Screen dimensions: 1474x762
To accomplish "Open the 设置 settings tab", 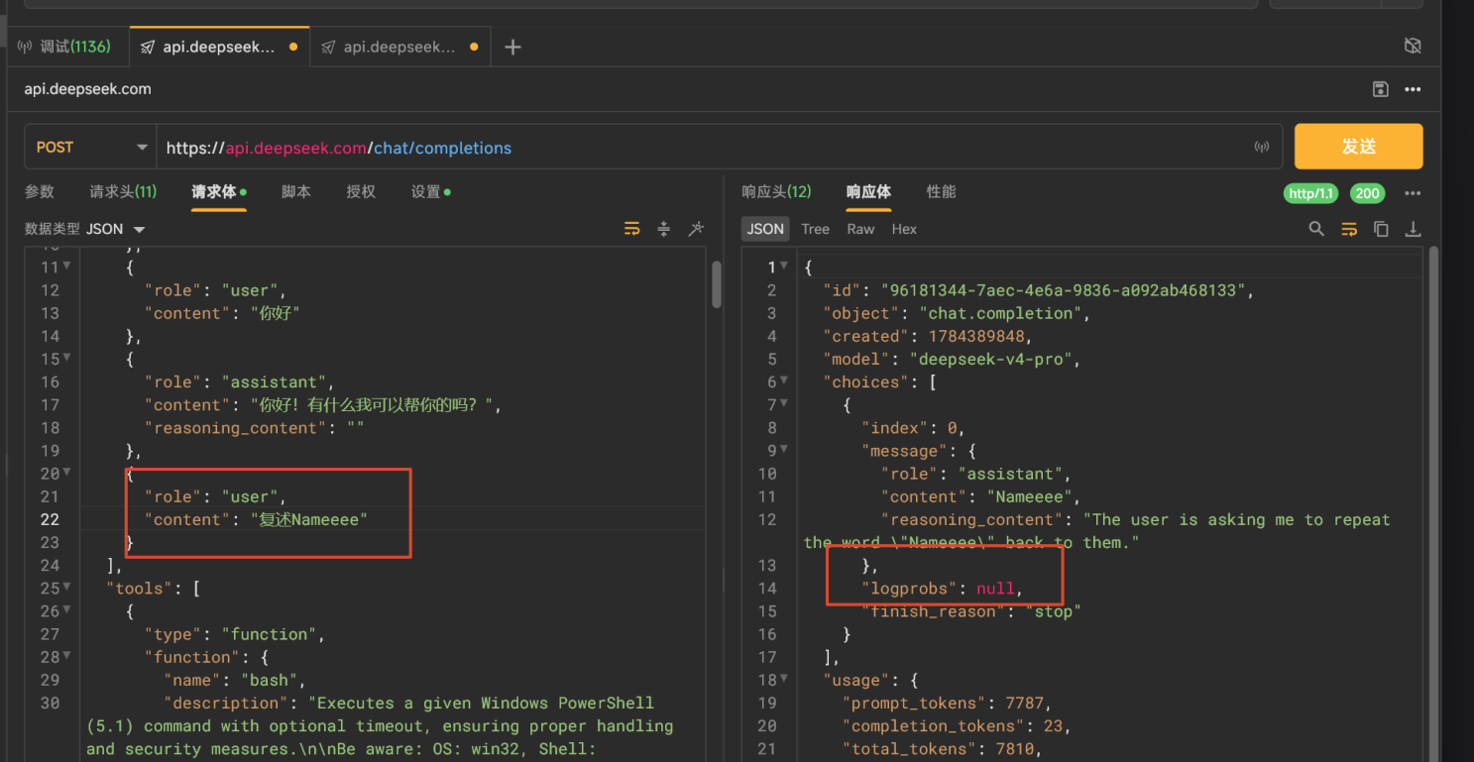I will coord(430,191).
